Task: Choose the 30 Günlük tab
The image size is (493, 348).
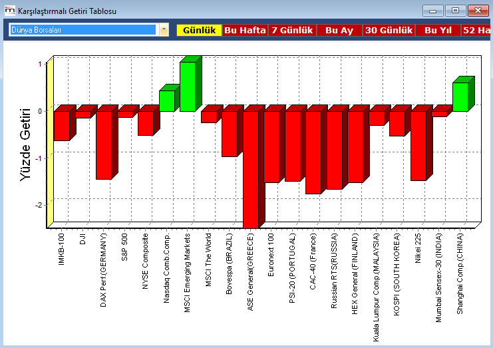Action: click(x=389, y=30)
